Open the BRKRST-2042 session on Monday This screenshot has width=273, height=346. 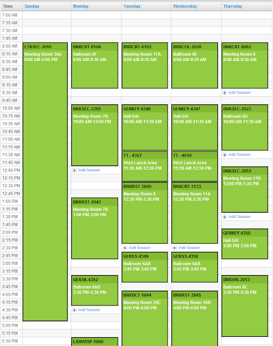point(95,228)
